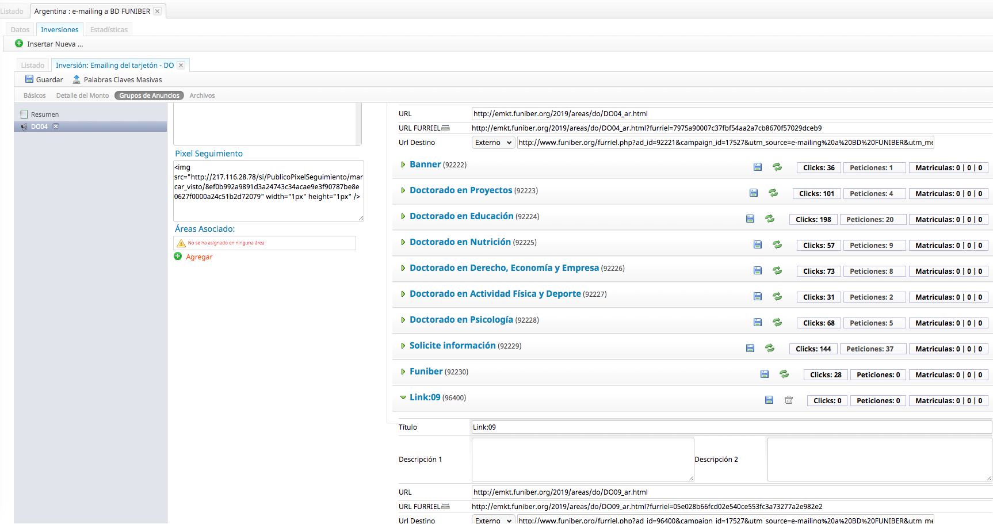
Task: Save the Link:09 ad row
Action: 769,400
